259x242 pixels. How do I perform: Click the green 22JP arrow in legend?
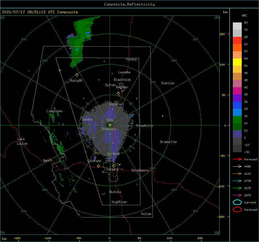(x=237, y=188)
